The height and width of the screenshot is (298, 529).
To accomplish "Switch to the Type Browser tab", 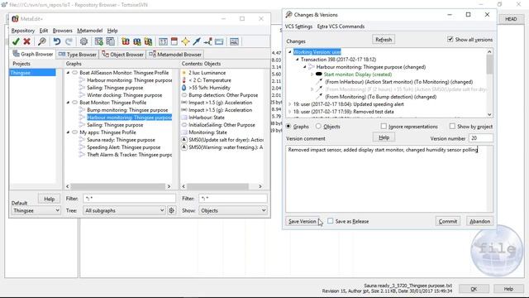I will pos(77,55).
